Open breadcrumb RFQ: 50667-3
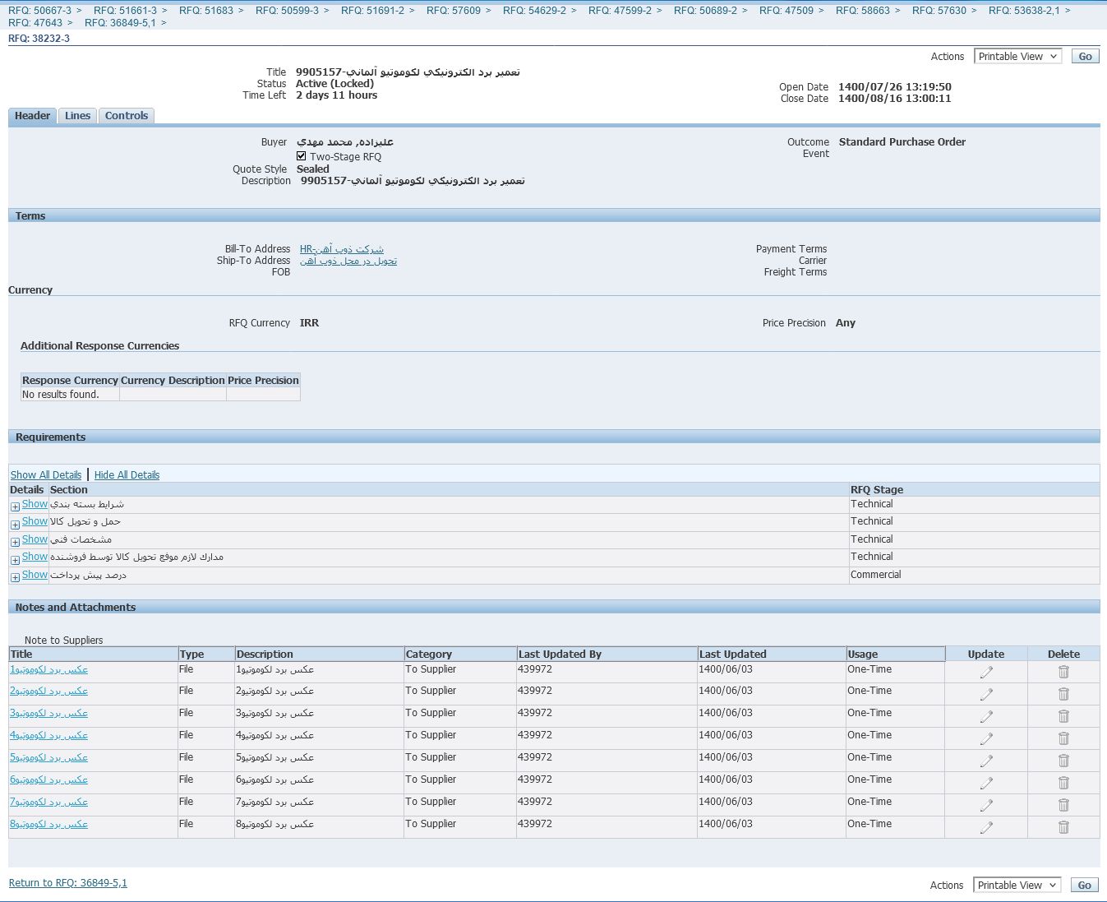The image size is (1107, 902). point(39,11)
